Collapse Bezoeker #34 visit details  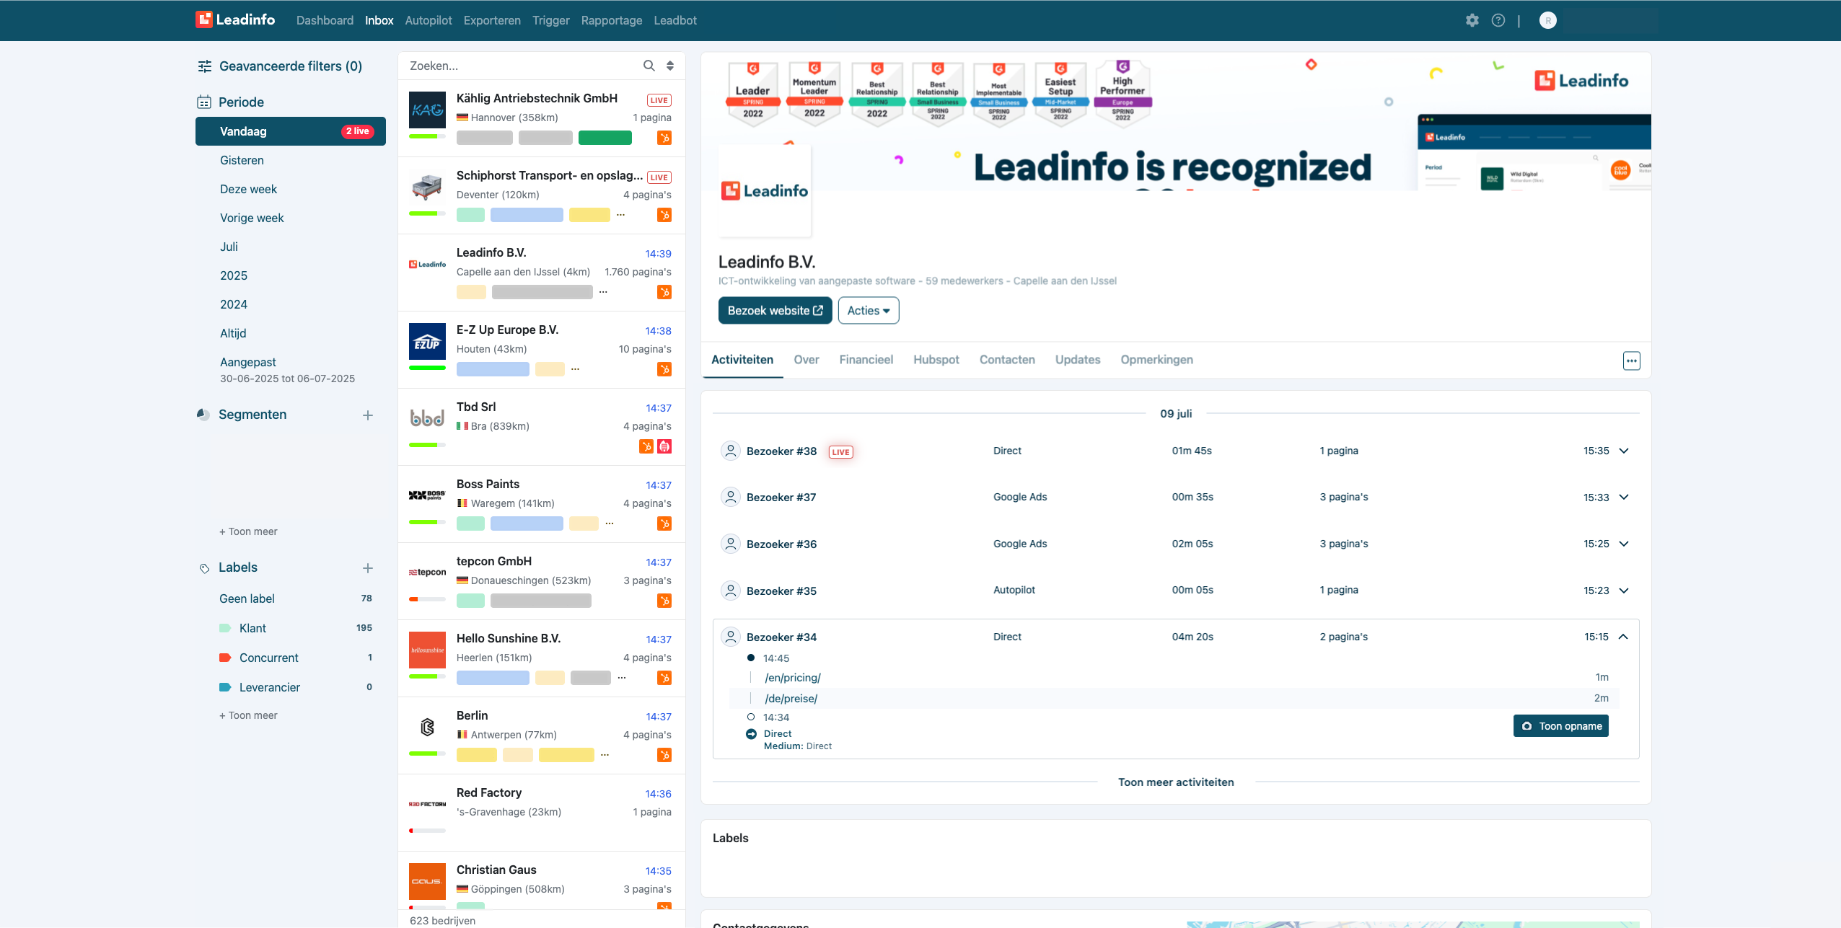pos(1623,637)
